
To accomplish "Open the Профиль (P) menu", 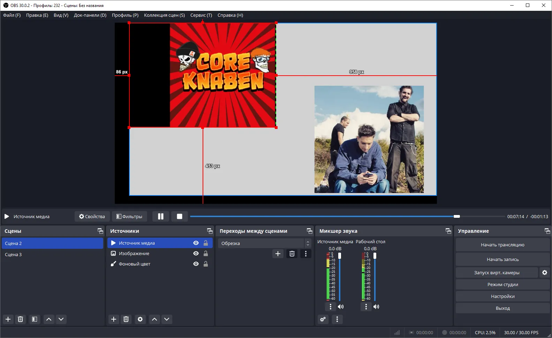I will pyautogui.click(x=125, y=15).
